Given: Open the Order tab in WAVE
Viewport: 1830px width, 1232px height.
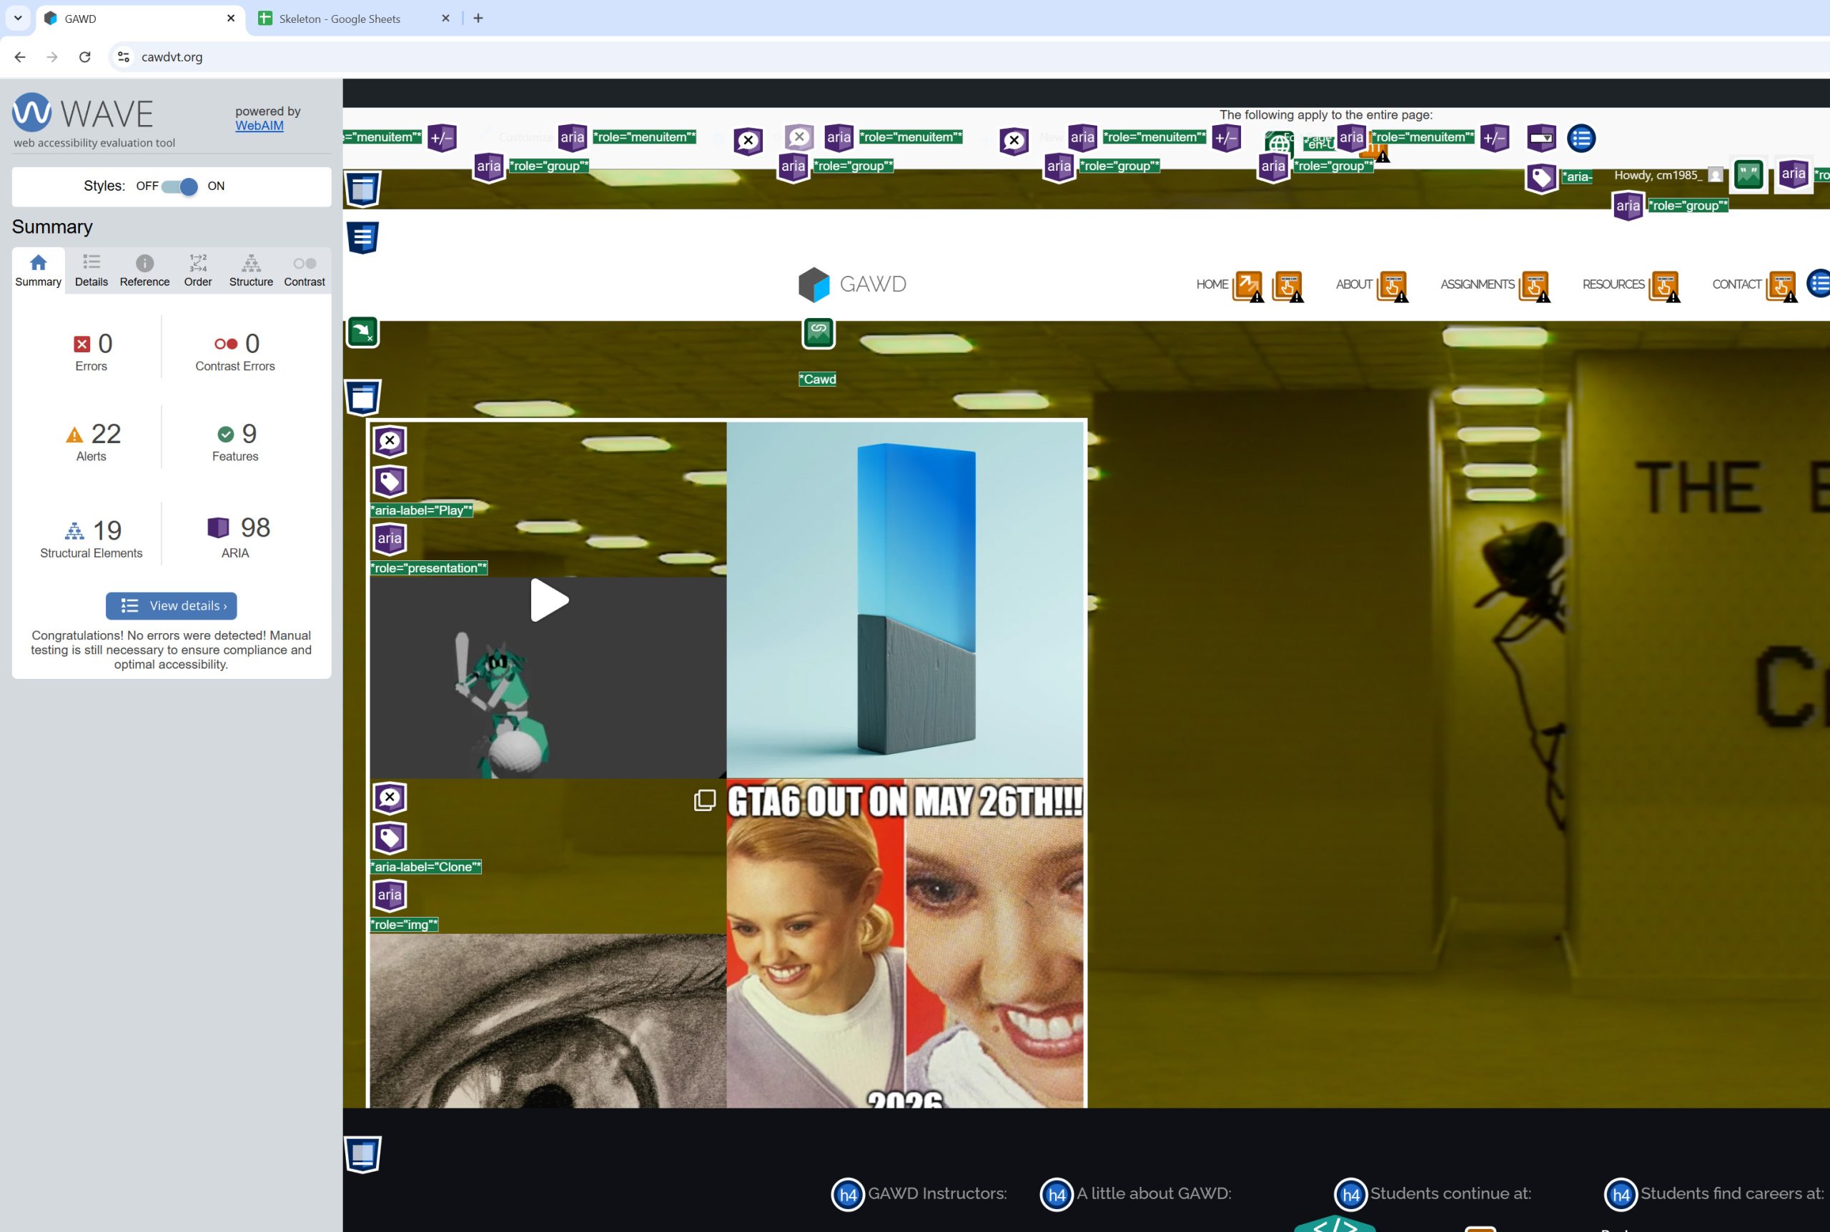Looking at the screenshot, I should click(198, 269).
